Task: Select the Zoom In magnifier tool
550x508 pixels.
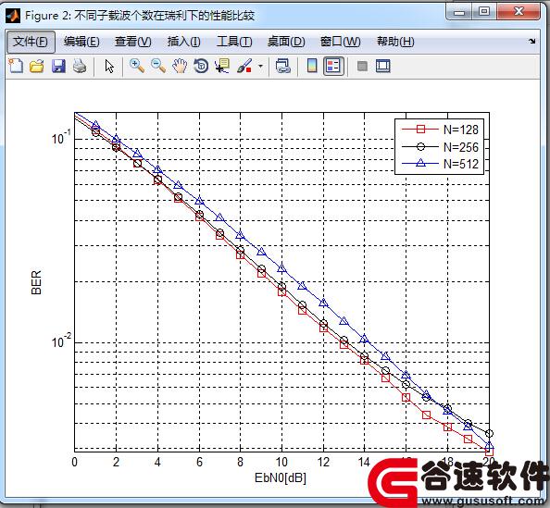Action: (137, 66)
